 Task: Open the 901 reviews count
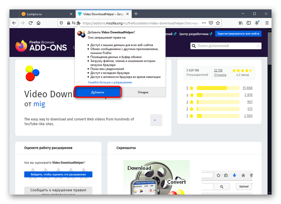pyautogui.click(x=250, y=102)
